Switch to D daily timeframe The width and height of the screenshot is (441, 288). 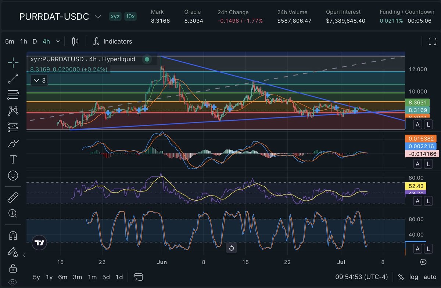(x=35, y=41)
